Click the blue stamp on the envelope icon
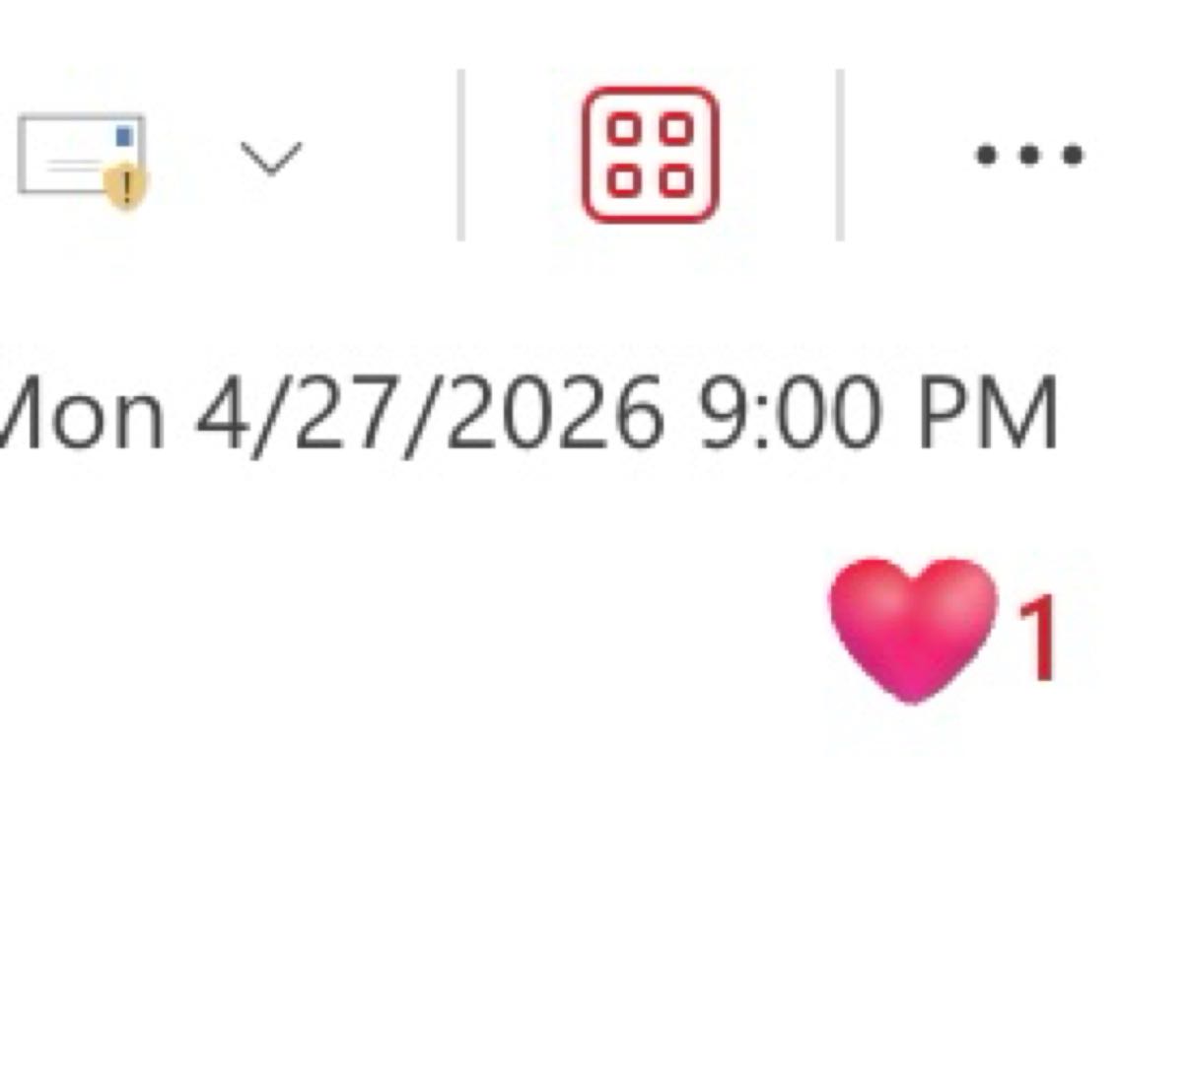1189x1083 pixels. (x=124, y=135)
